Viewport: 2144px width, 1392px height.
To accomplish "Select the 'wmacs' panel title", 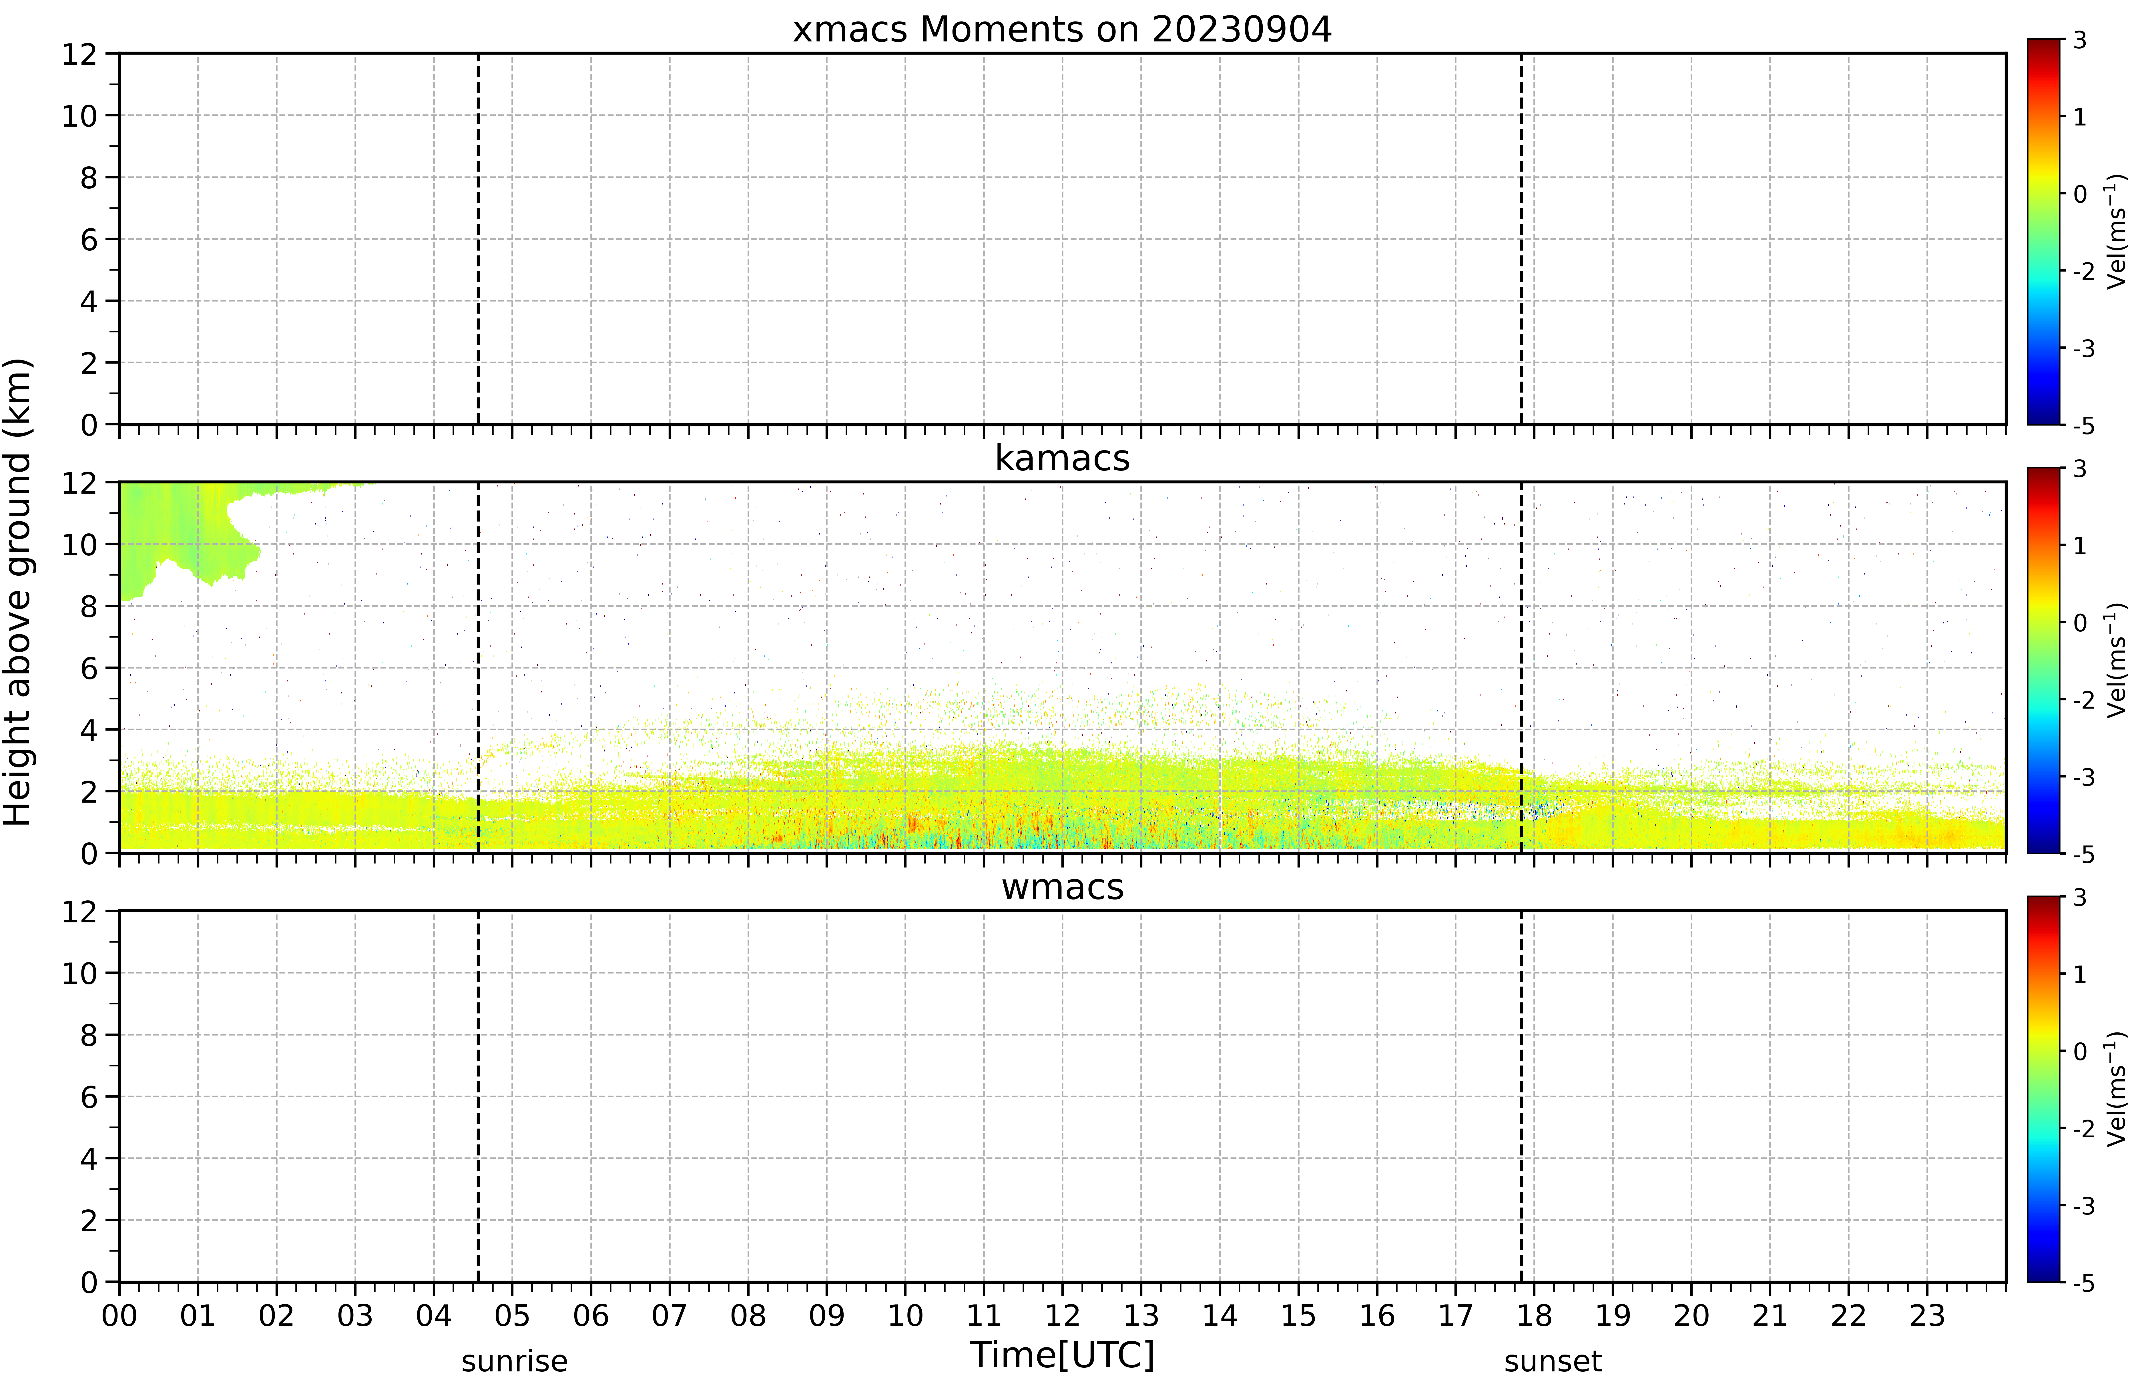I will click(x=1062, y=888).
